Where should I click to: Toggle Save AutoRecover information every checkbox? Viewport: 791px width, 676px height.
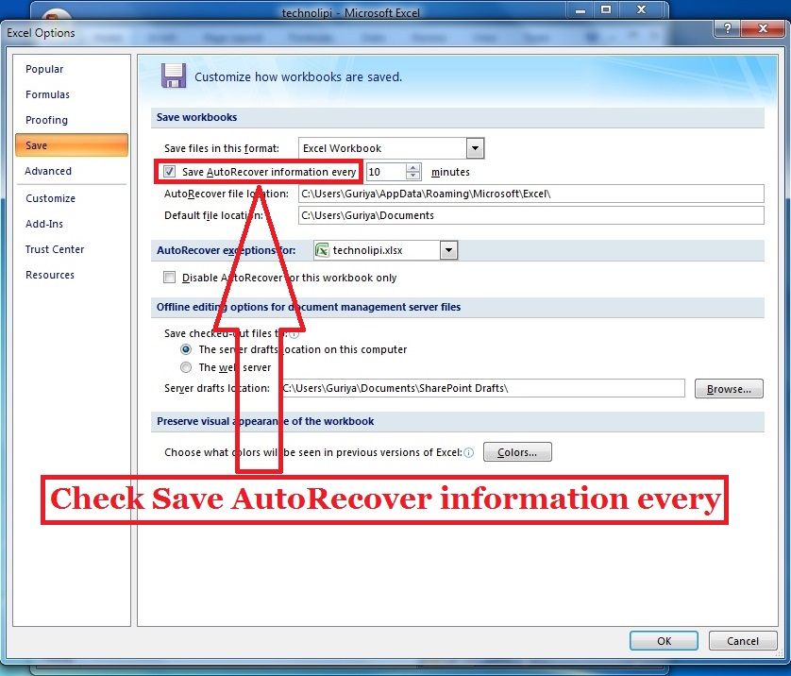pos(170,172)
